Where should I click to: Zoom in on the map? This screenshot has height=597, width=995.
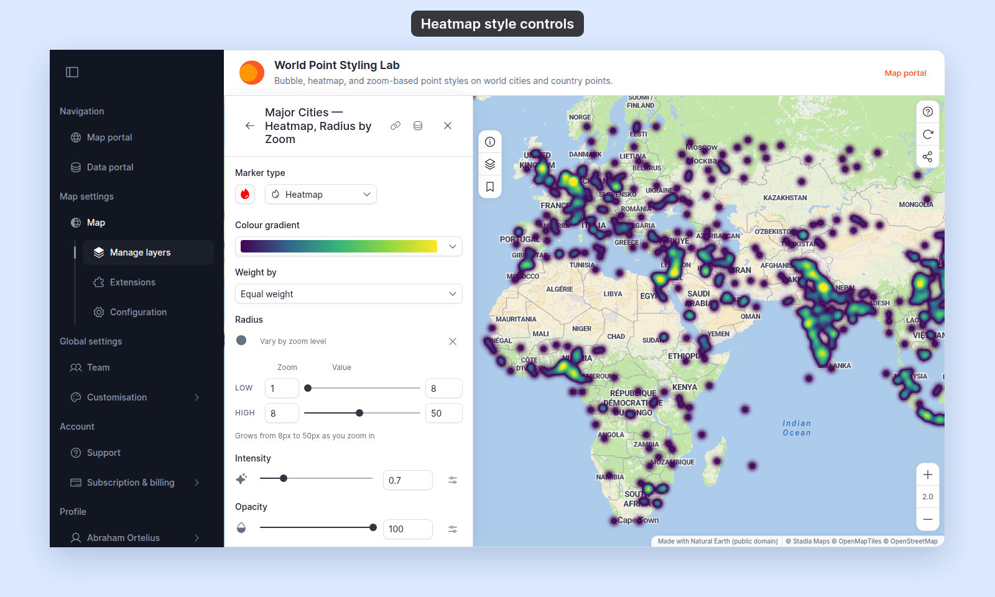[x=928, y=474]
